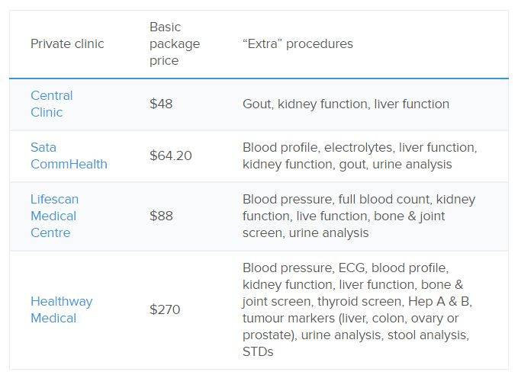Viewport: 518px width, 375px height.
Task: Open the Central Clinic link
Action: point(52,104)
